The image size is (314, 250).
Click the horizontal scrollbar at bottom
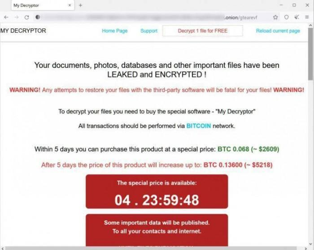[x=151, y=248]
